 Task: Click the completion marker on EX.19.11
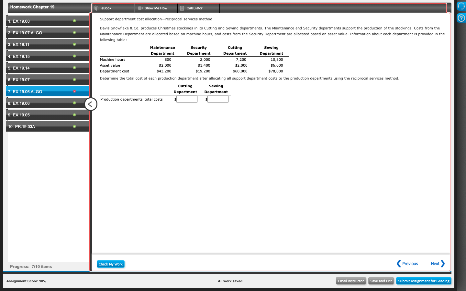pyautogui.click(x=74, y=44)
